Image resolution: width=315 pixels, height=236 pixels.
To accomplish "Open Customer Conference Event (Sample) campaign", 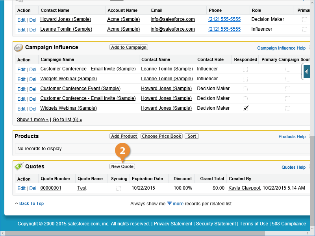I will (80, 88).
